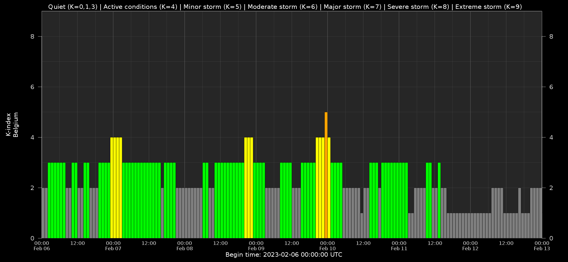Click the 'Feb 11' date label
Screen dimensions: 568x262
(399, 248)
